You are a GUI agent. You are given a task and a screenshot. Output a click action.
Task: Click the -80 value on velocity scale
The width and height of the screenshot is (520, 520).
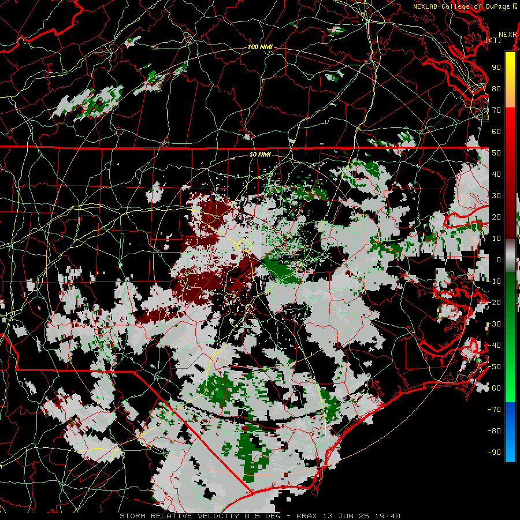(x=494, y=431)
